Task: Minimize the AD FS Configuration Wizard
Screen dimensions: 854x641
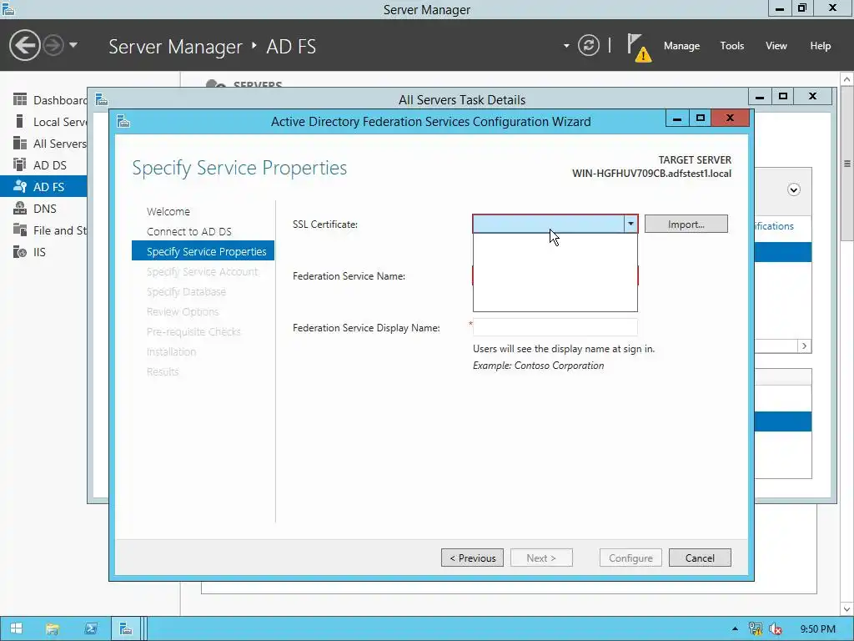Action: [x=677, y=119]
